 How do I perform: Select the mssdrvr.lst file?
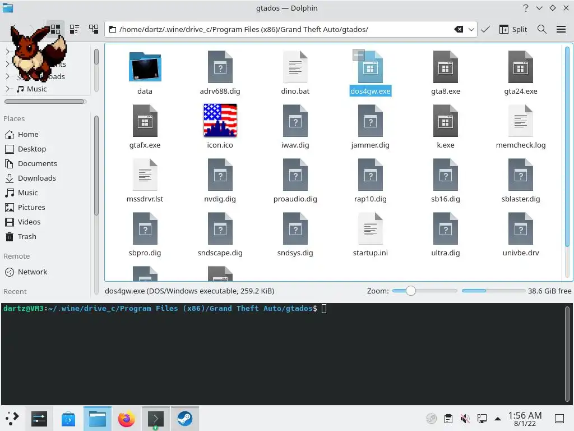pos(145,181)
